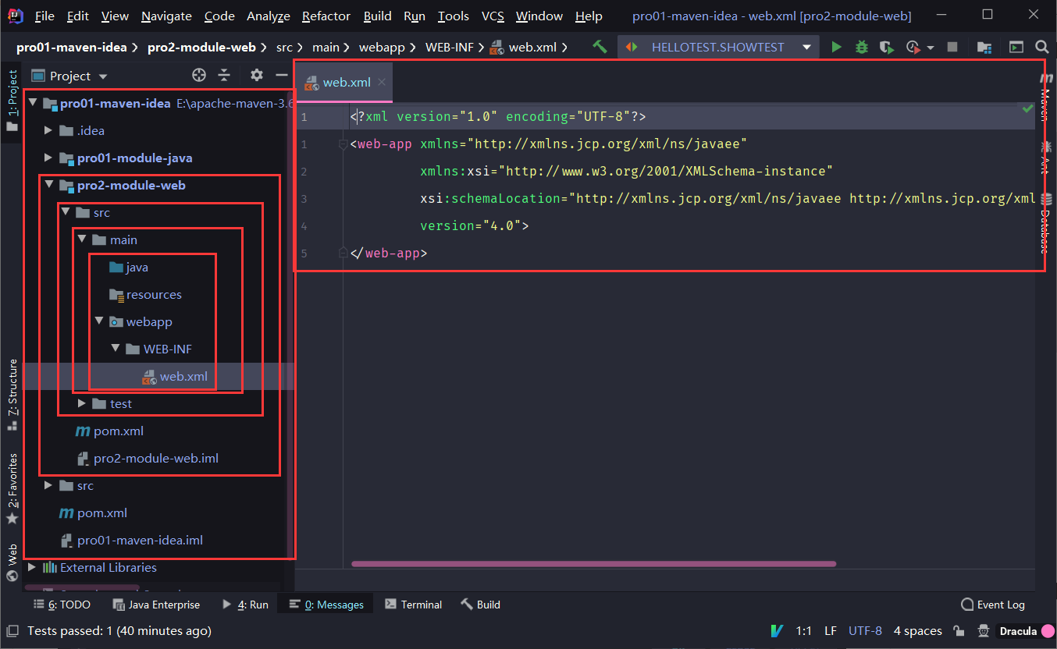Screen dimensions: 1057x649
Task: Open the Refactor menu
Action: (326, 16)
